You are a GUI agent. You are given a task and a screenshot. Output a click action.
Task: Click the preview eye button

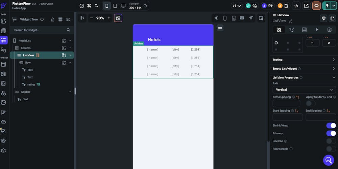pos(316,6)
